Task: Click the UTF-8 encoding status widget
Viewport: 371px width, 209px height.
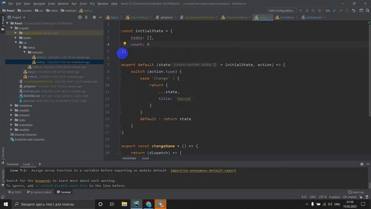Action: click(x=322, y=197)
